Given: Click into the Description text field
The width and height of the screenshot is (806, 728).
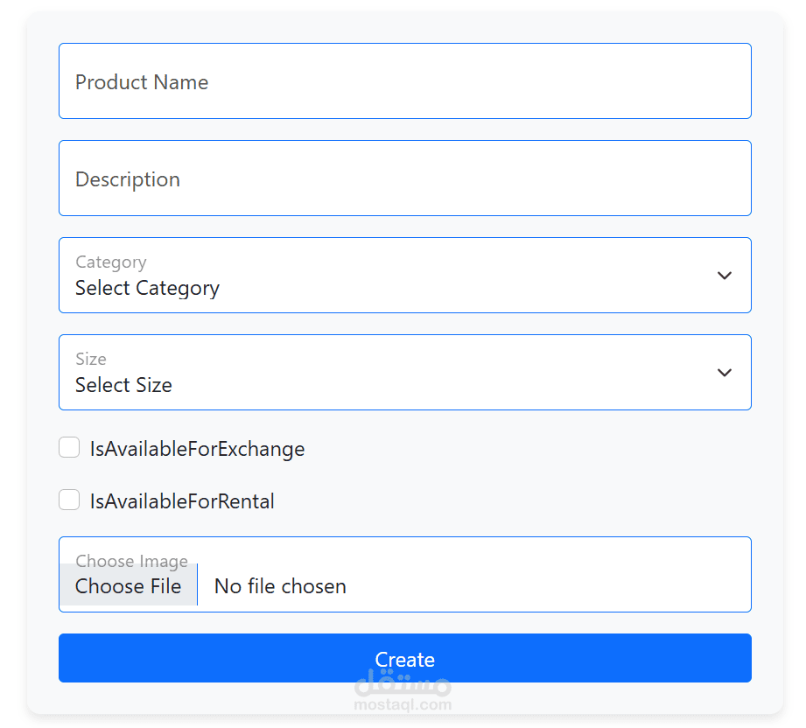Looking at the screenshot, I should click(x=404, y=178).
